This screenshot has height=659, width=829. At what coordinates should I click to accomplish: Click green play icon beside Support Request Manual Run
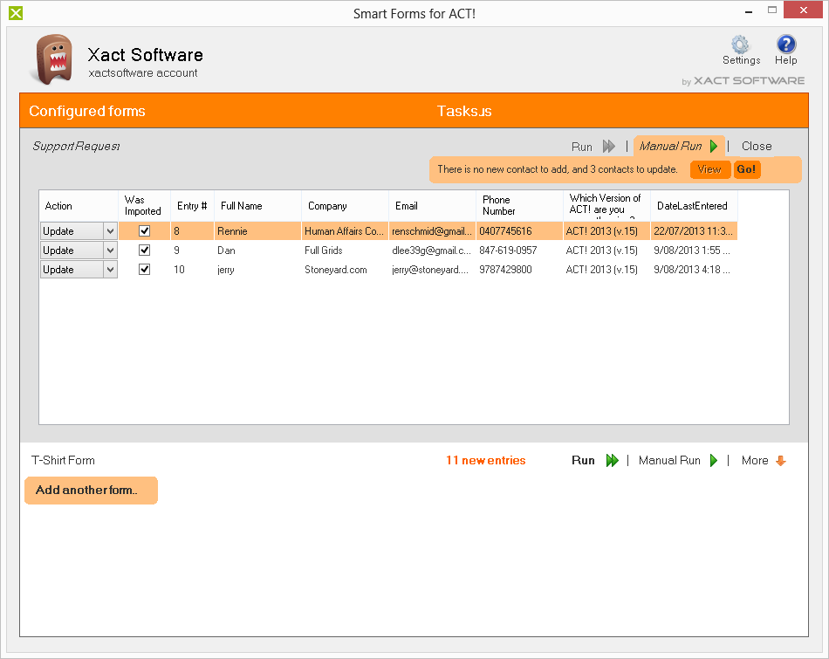tap(714, 146)
